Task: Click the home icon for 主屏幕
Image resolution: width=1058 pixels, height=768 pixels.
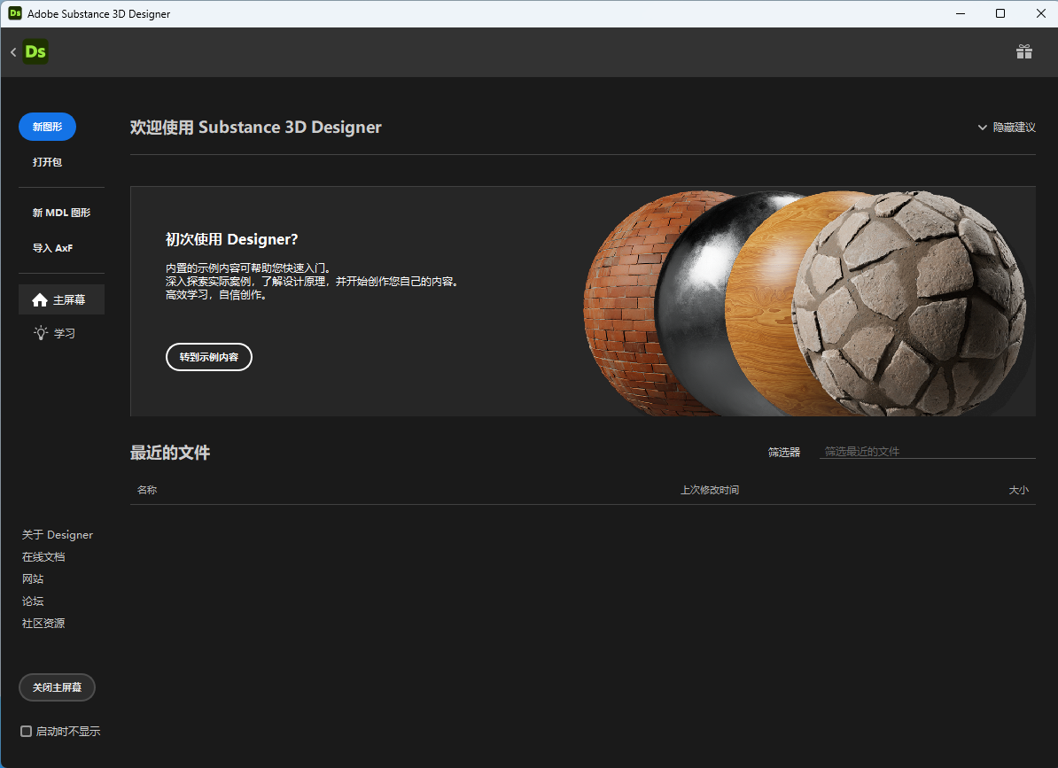Action: click(x=40, y=299)
